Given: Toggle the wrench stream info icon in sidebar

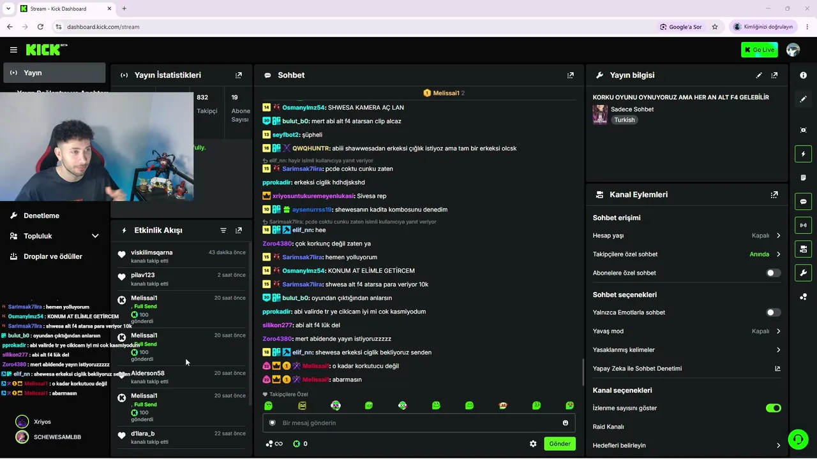Looking at the screenshot, I should point(803,273).
